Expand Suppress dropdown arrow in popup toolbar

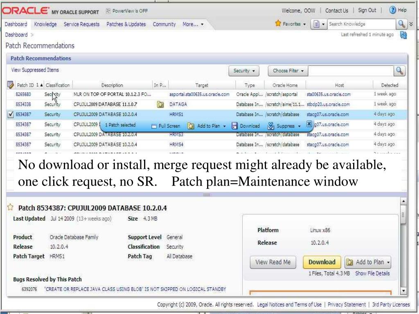(299, 126)
